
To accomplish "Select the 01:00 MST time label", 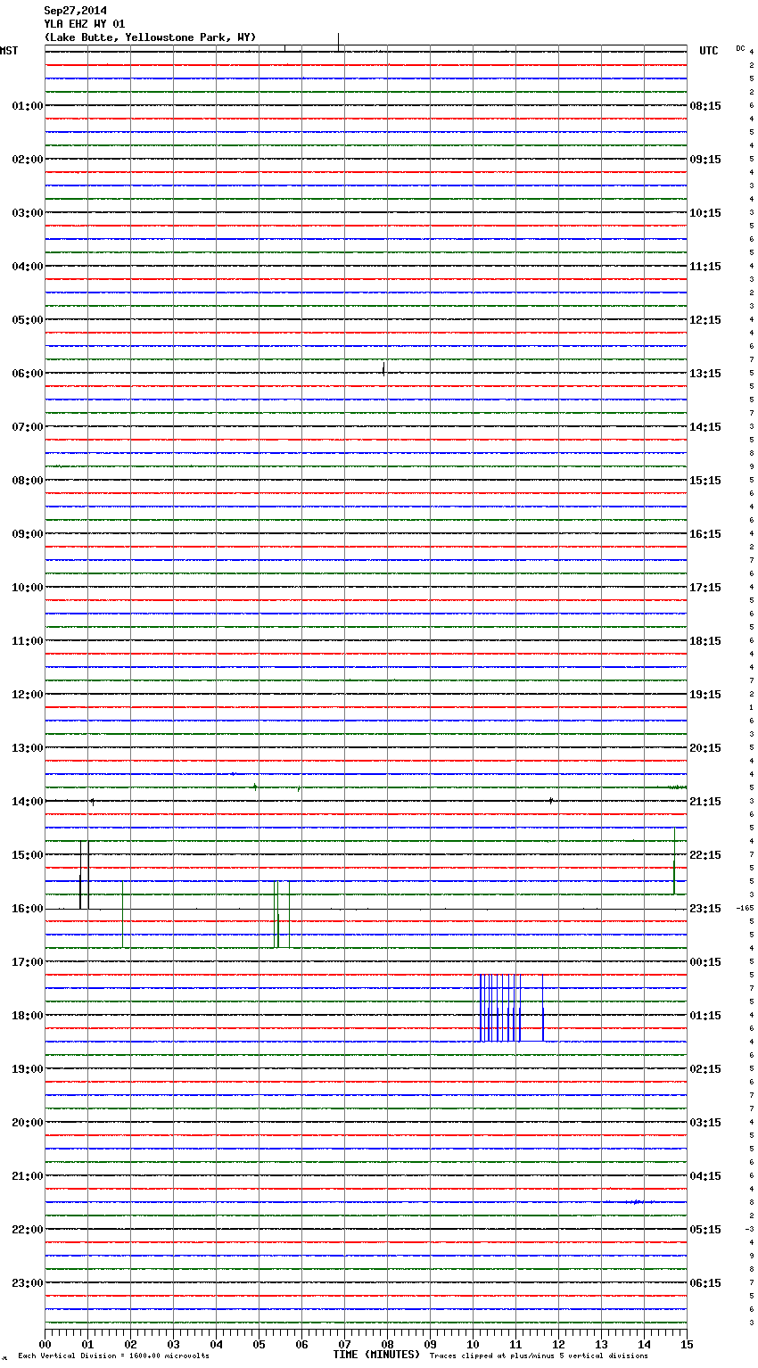I will [x=27, y=106].
